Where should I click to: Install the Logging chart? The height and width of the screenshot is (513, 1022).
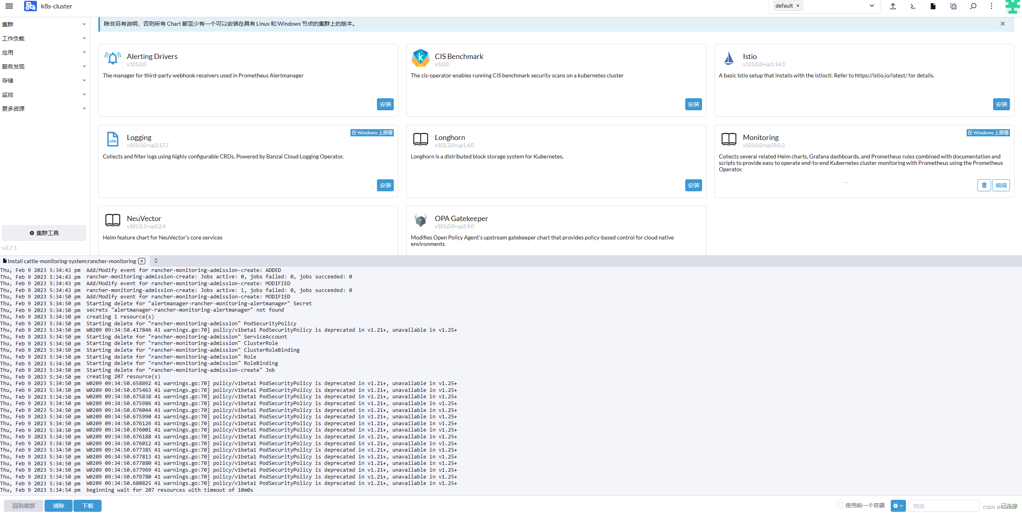(385, 185)
